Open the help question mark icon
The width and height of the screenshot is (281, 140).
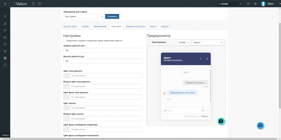click(x=5, y=65)
